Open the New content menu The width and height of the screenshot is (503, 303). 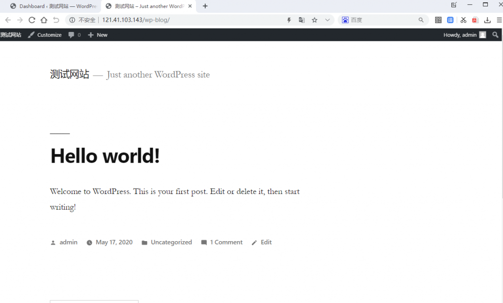(98, 35)
